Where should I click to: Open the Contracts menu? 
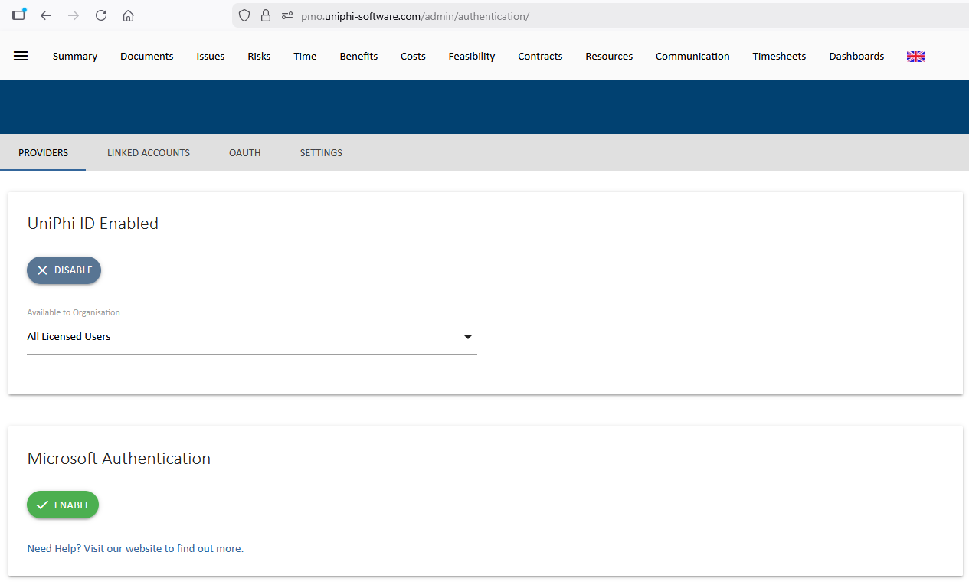pyautogui.click(x=540, y=56)
